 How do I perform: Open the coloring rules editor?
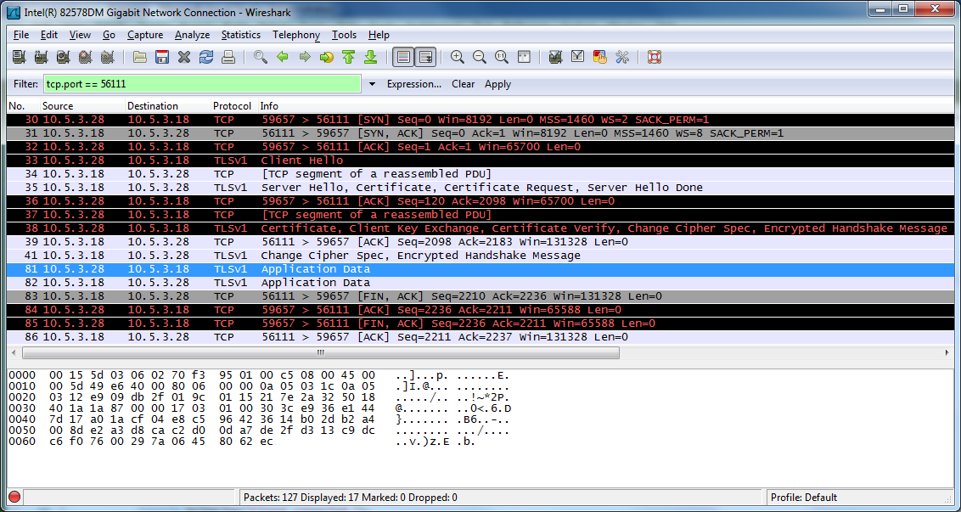[600, 57]
